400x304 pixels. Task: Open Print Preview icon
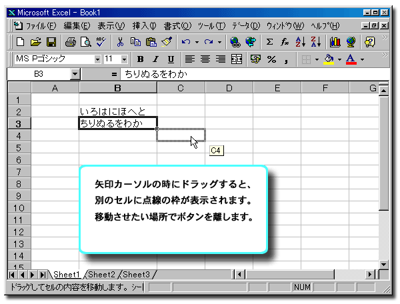pos(86,42)
